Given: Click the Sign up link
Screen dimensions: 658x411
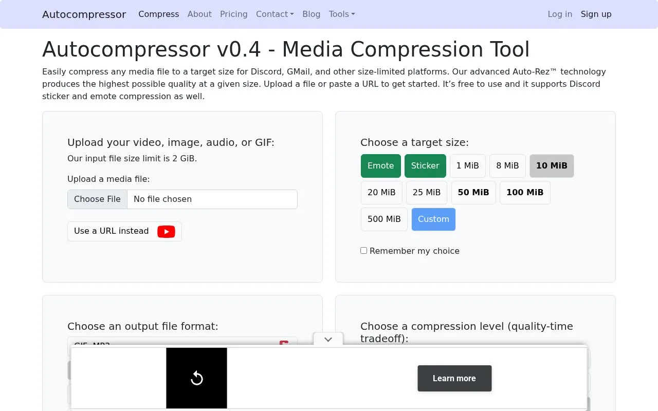Looking at the screenshot, I should 596,14.
